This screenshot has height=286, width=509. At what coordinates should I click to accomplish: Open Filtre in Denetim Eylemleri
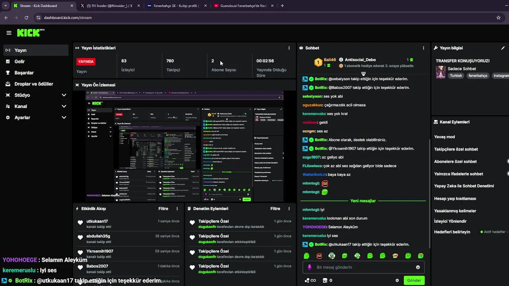pos(275,209)
